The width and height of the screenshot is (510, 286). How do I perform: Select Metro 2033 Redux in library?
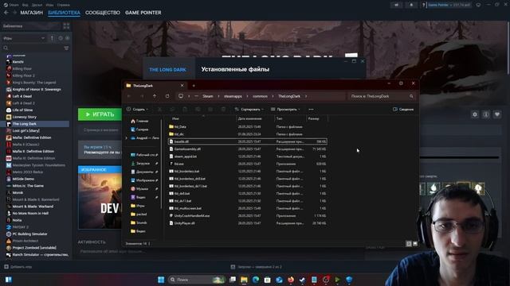pos(28,172)
